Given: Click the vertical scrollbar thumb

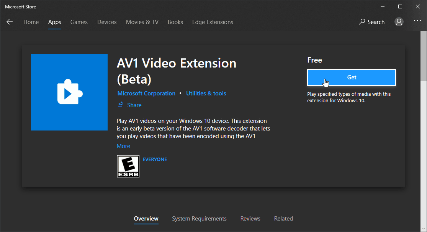Looking at the screenshot, I should (424, 56).
